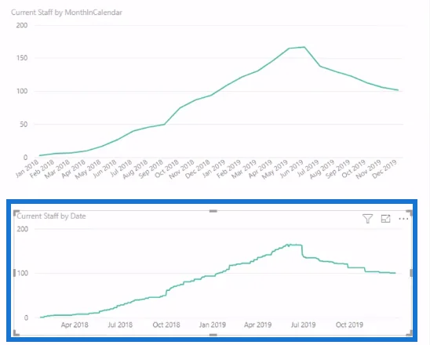The width and height of the screenshot is (430, 345).
Task: Click the focus mode icon on lower chart
Action: point(385,219)
